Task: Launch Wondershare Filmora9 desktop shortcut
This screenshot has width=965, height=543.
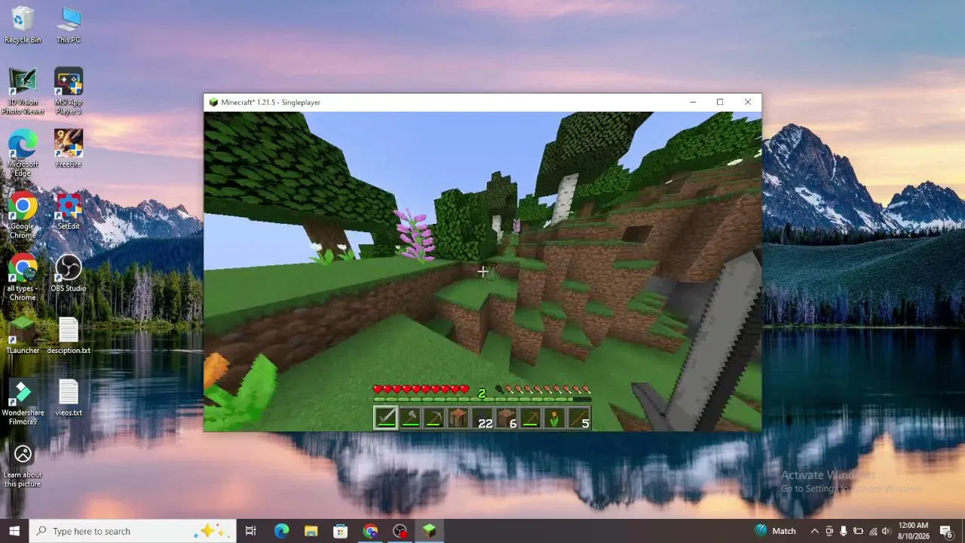Action: 23,401
